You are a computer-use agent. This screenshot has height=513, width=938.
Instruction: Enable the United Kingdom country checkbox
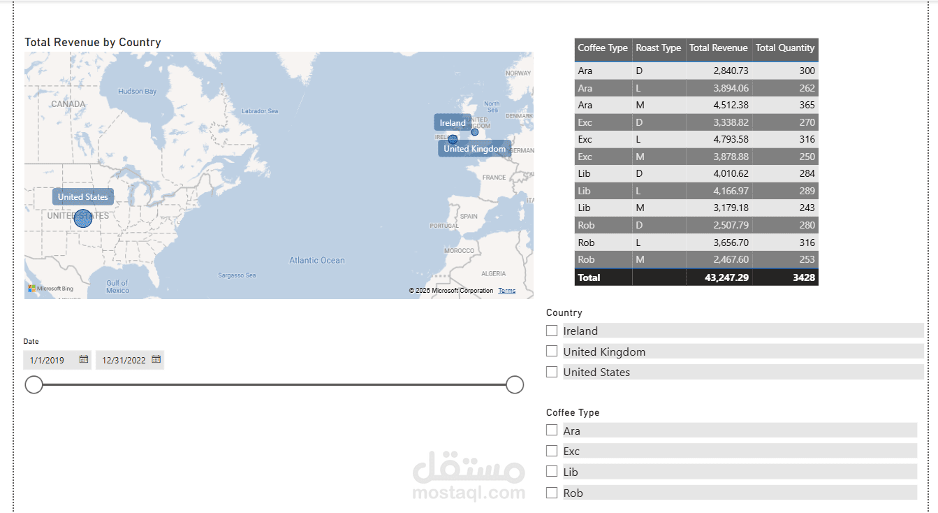[551, 351]
